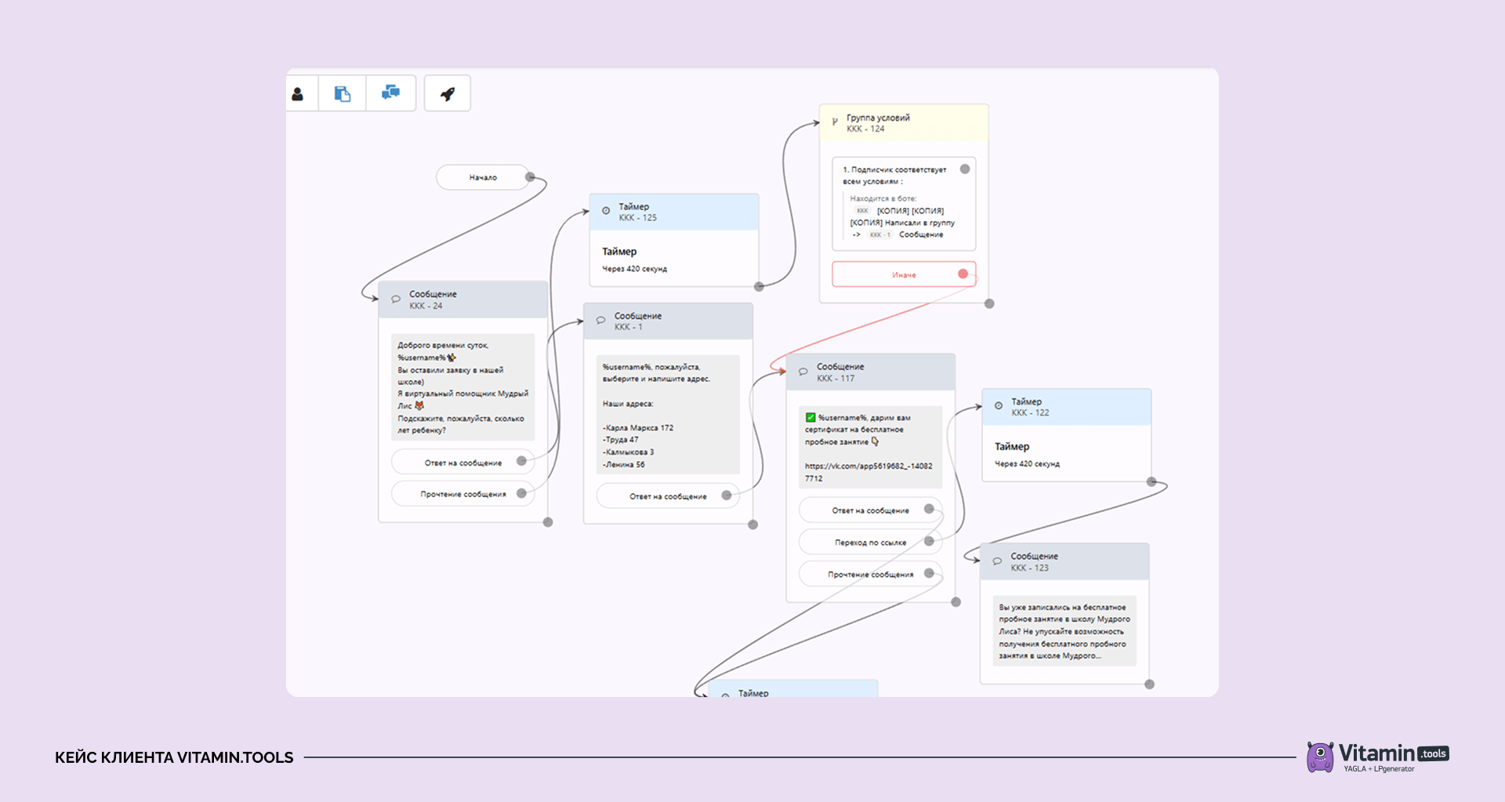Click the connector dot of condition 1
Image resolution: width=1505 pixels, height=802 pixels.
pyautogui.click(x=965, y=169)
